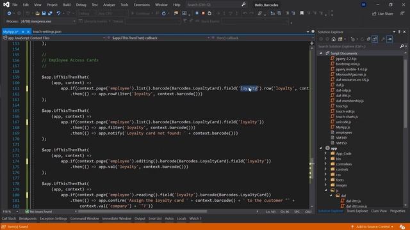Expand the controllers folder
The height and width of the screenshot is (230, 410).
coord(325,164)
